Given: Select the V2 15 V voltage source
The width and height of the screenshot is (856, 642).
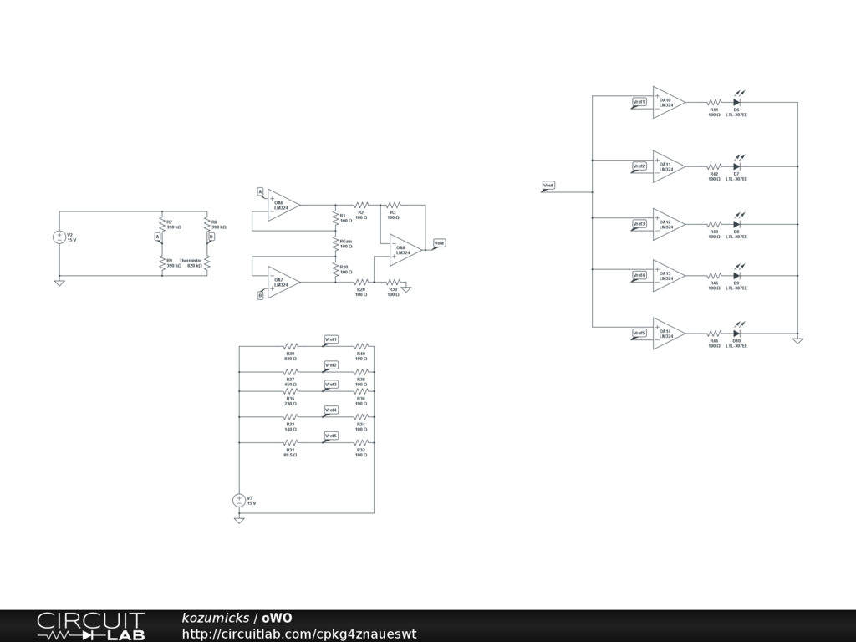Looking at the screenshot, I should click(59, 237).
